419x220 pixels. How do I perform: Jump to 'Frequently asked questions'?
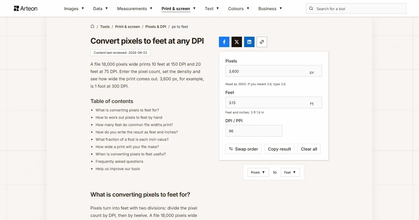tap(119, 161)
